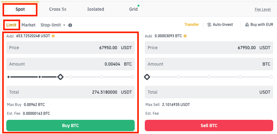Click the Transfer link
277x134 pixels.
[192, 25]
